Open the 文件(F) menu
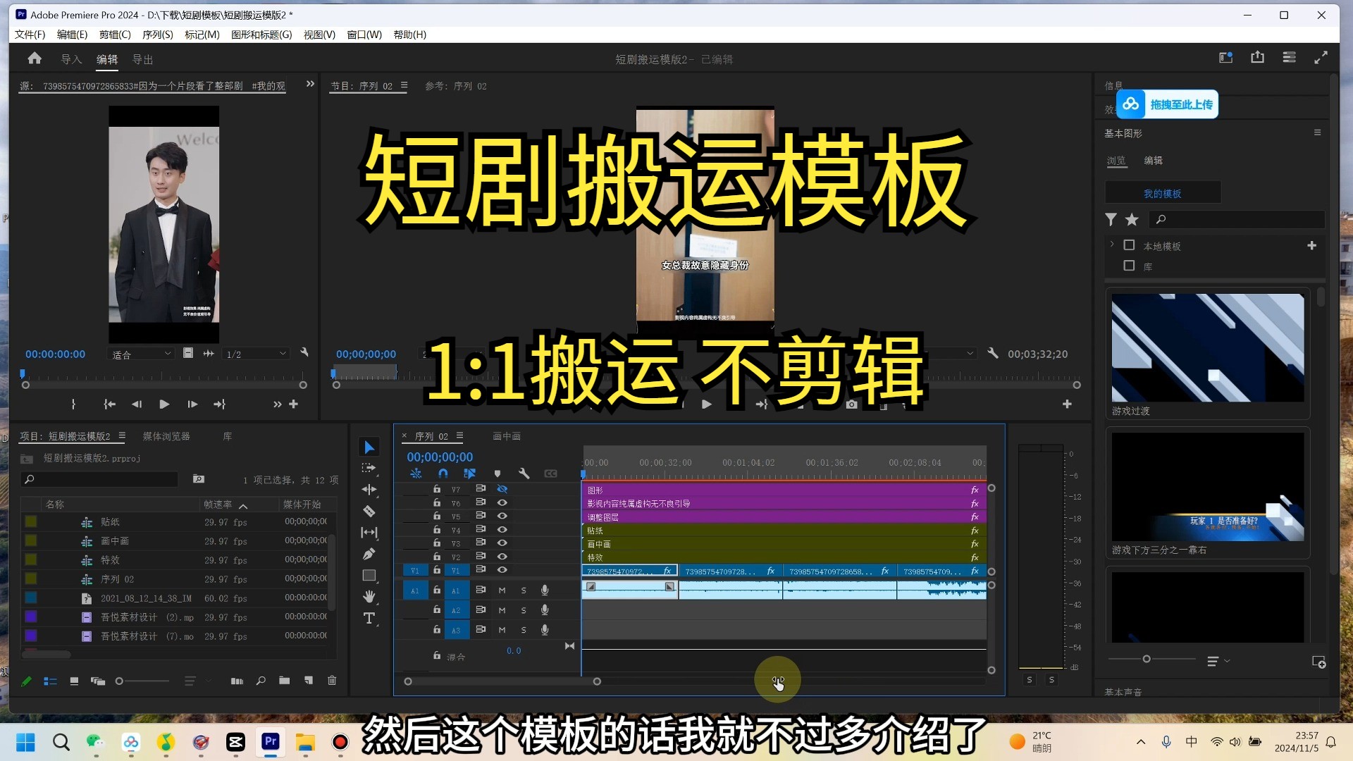Viewport: 1353px width, 761px height. click(x=30, y=35)
